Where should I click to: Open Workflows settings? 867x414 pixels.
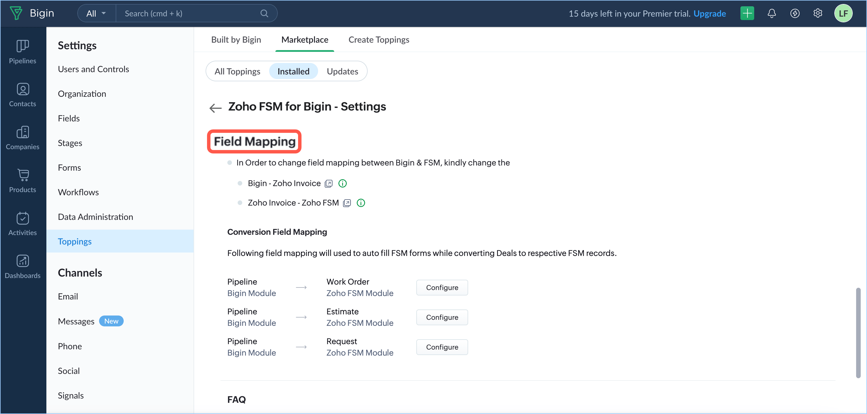(x=78, y=192)
